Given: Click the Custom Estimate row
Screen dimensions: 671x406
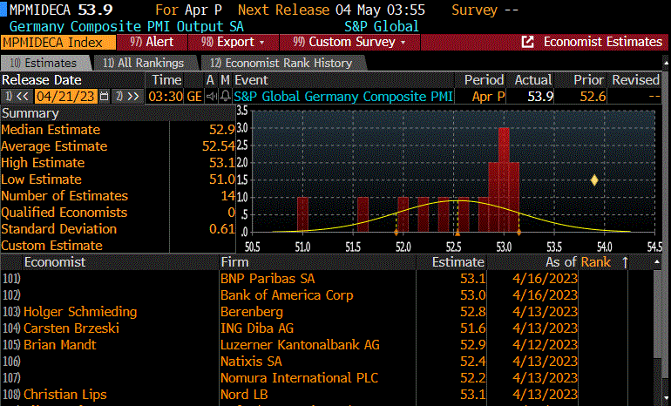Looking at the screenshot, I should 119,246.
